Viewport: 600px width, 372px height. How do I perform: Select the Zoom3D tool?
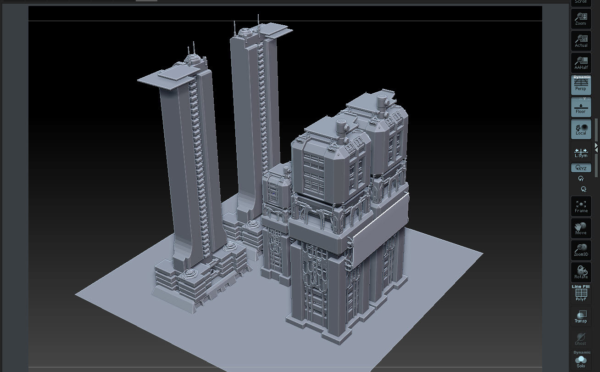[x=581, y=250]
